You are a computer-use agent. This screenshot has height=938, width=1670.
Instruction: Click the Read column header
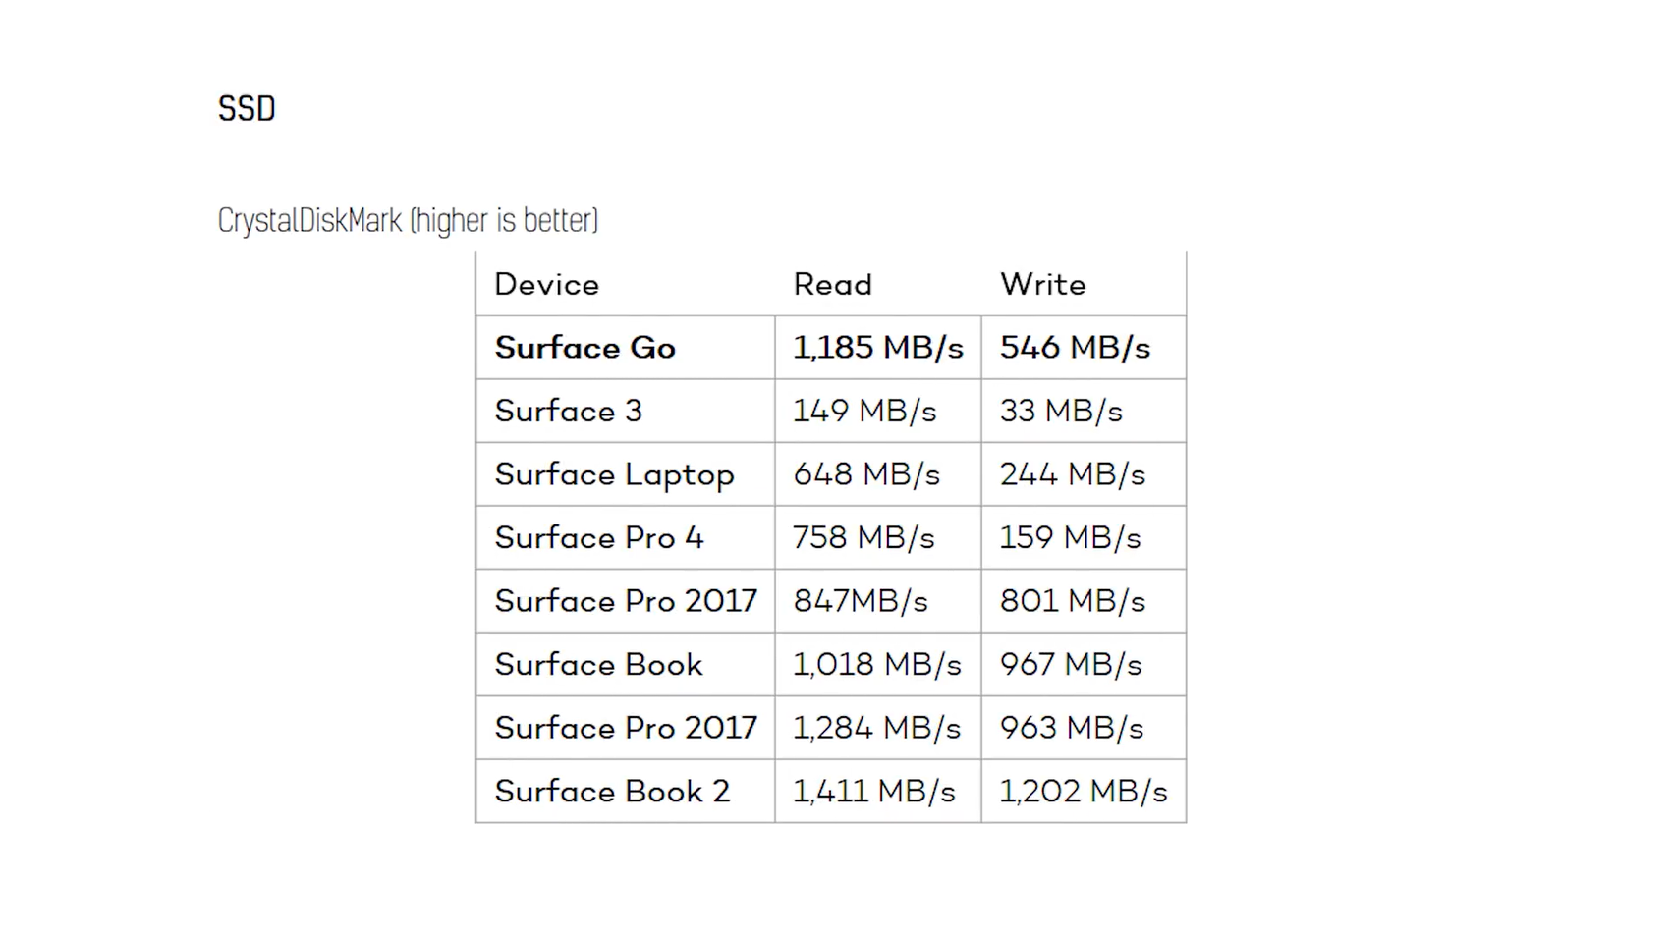(x=833, y=285)
